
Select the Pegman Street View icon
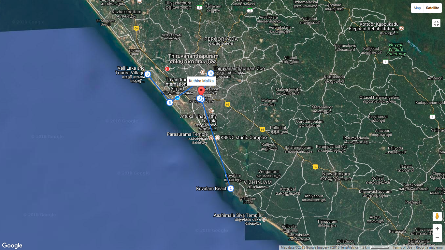click(437, 216)
